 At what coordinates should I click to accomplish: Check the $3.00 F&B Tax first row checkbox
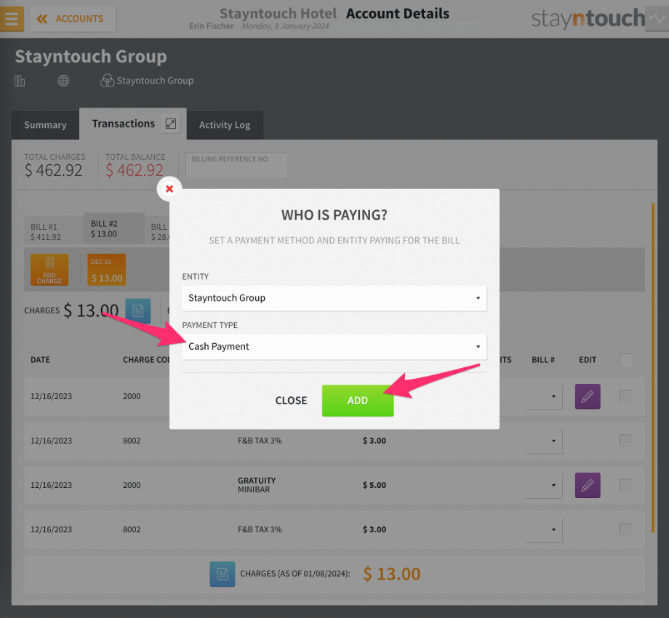click(626, 441)
